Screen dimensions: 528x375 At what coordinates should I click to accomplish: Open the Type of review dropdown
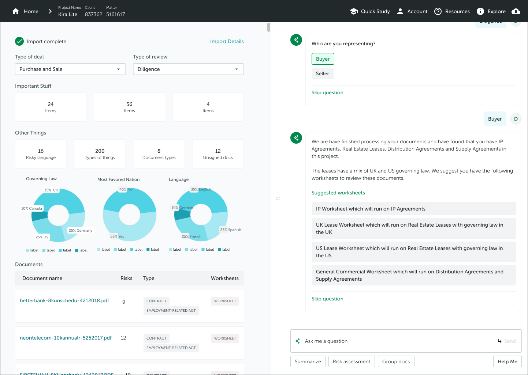[188, 69]
